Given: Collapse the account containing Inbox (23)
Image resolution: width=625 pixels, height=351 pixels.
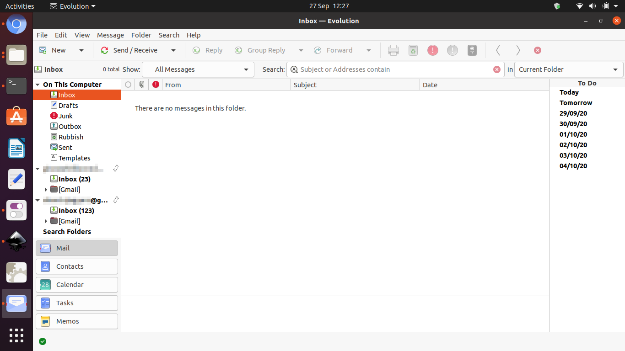Looking at the screenshot, I should click(38, 169).
